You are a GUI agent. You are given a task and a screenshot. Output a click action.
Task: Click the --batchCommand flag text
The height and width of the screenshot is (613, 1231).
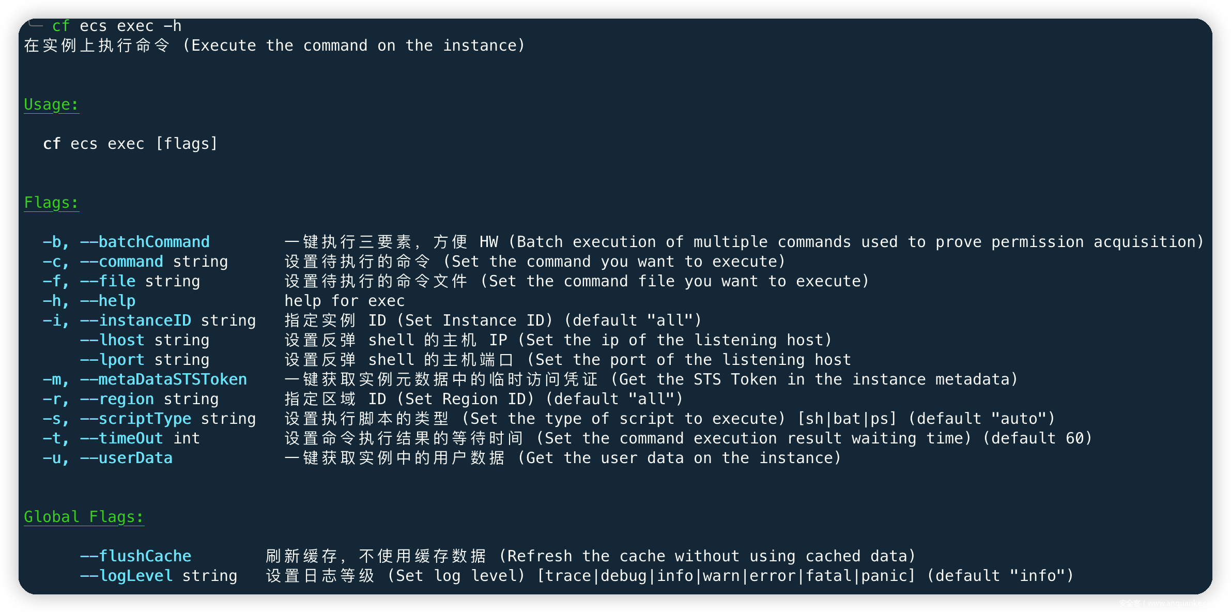[145, 242]
